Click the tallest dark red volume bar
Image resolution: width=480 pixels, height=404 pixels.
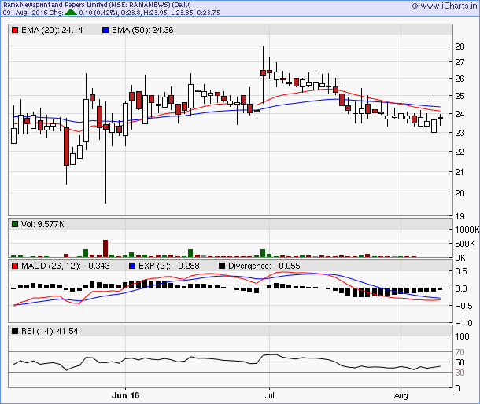click(105, 248)
